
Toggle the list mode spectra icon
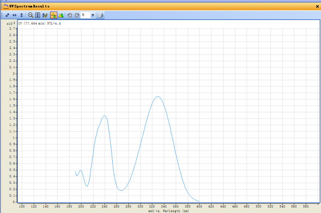tap(54, 15)
